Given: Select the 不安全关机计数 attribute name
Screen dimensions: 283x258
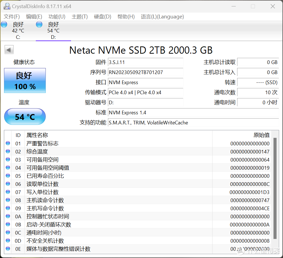Looking at the screenshot, I should [45, 241].
